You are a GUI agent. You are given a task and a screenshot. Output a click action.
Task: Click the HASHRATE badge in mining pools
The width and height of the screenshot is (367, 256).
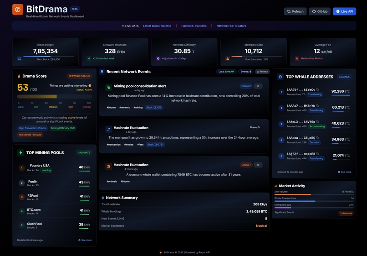tap(84, 152)
